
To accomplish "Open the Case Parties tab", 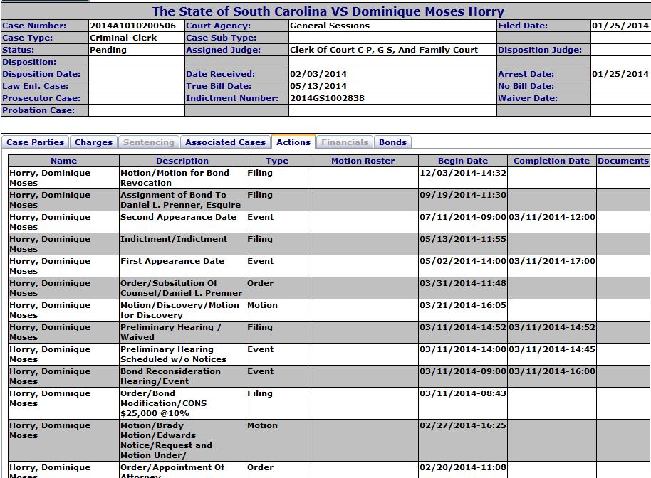I will click(36, 142).
